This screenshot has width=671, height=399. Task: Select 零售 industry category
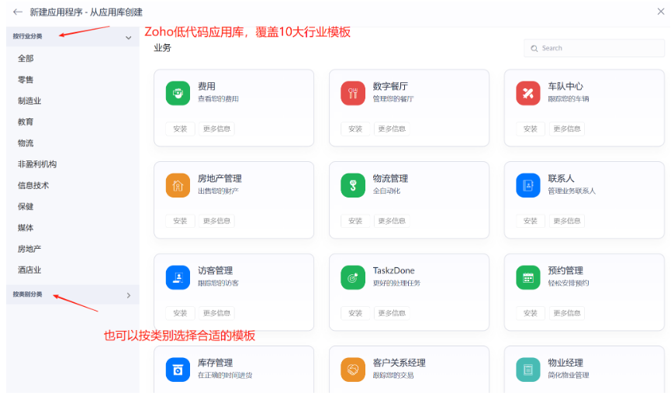pos(26,80)
